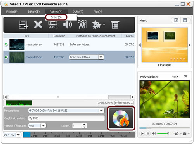This screenshot has height=144, width=194.
Task: Click the disc capacity usage bar
Action: (x=79, y=135)
